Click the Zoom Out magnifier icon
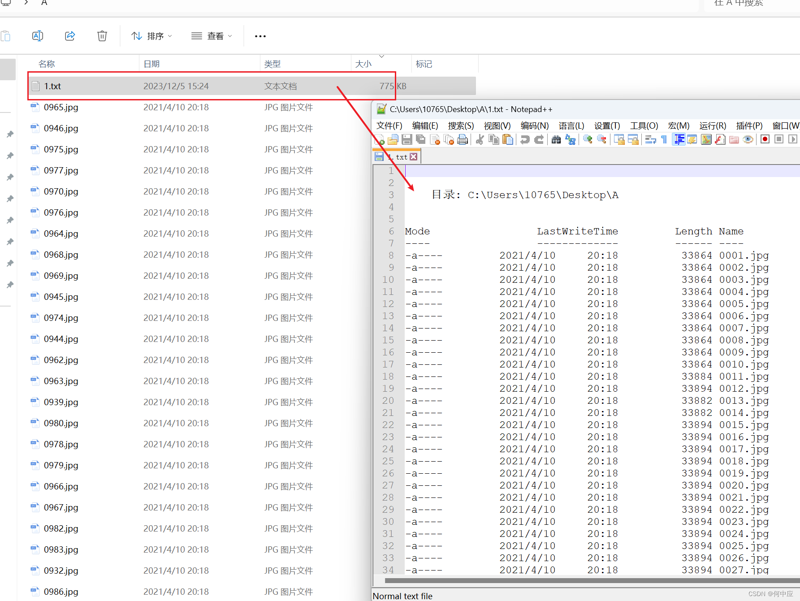 click(x=601, y=140)
